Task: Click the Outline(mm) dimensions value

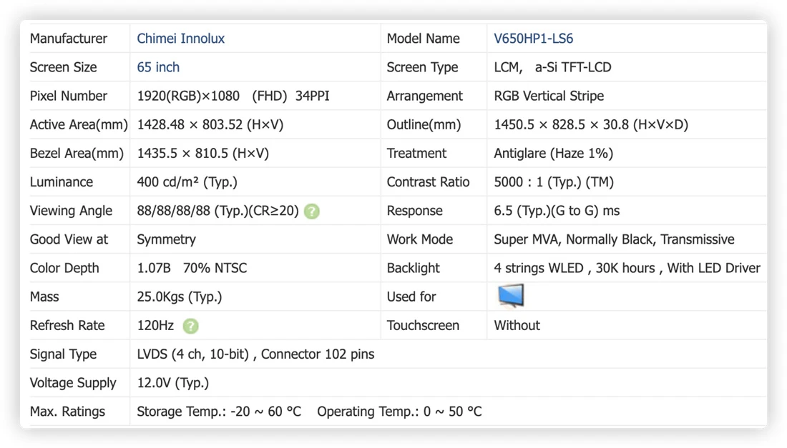Action: (x=591, y=124)
